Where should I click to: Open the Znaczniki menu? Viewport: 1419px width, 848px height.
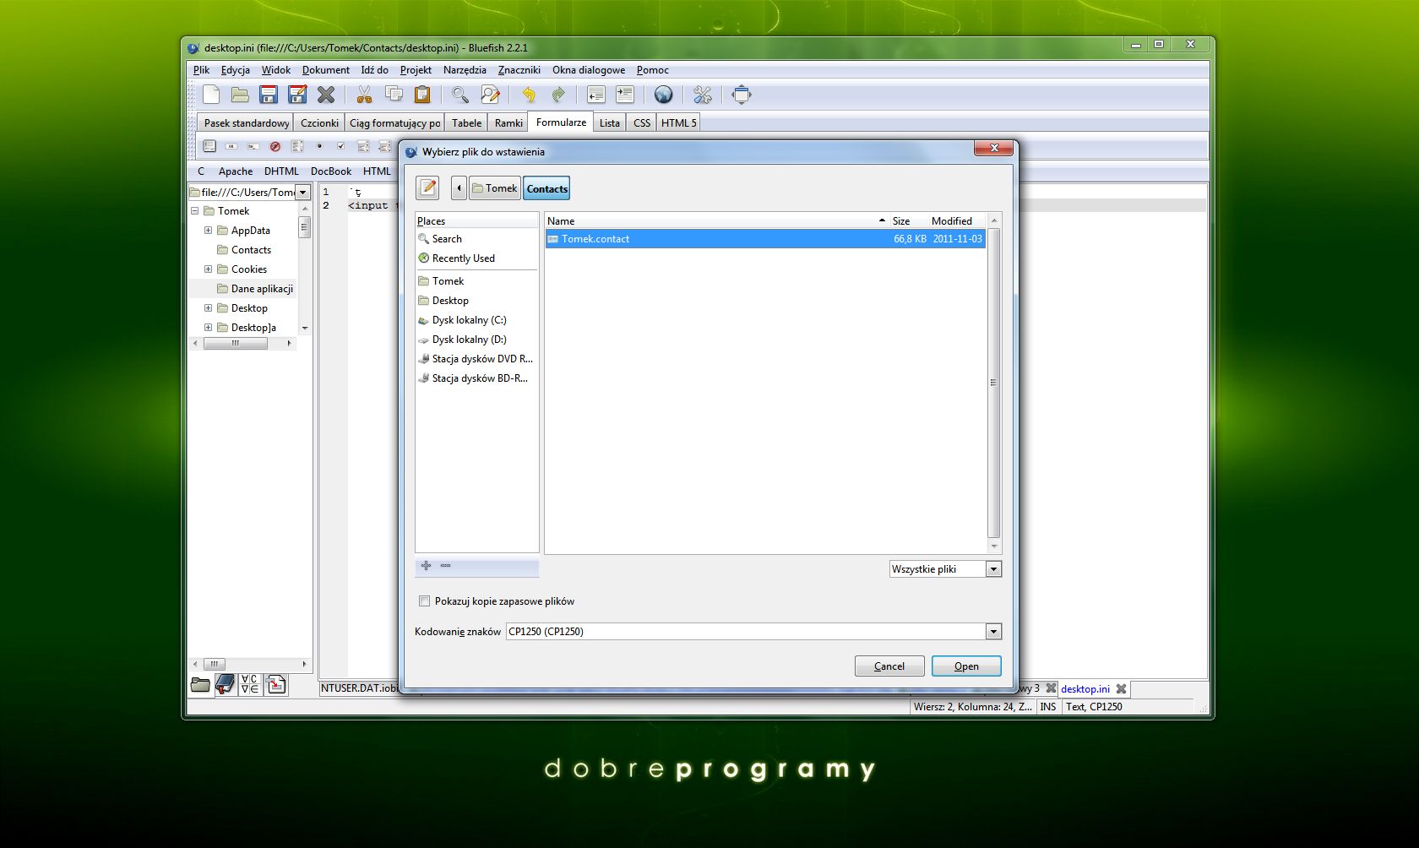click(519, 70)
